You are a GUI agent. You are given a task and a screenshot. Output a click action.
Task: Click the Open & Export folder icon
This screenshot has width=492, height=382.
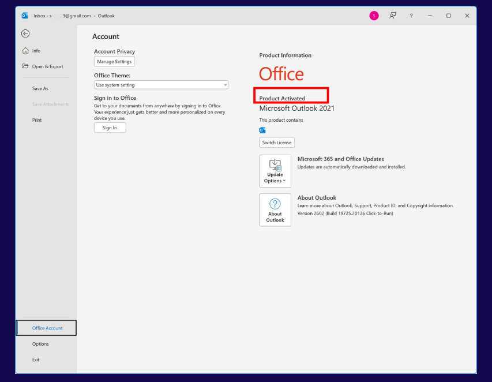tap(25, 66)
